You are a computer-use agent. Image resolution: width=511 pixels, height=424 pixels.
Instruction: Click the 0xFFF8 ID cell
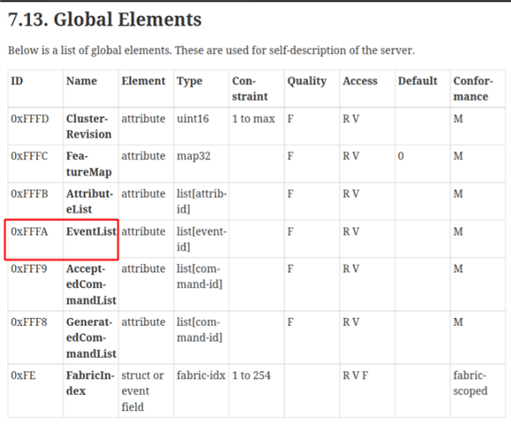pyautogui.click(x=35, y=337)
